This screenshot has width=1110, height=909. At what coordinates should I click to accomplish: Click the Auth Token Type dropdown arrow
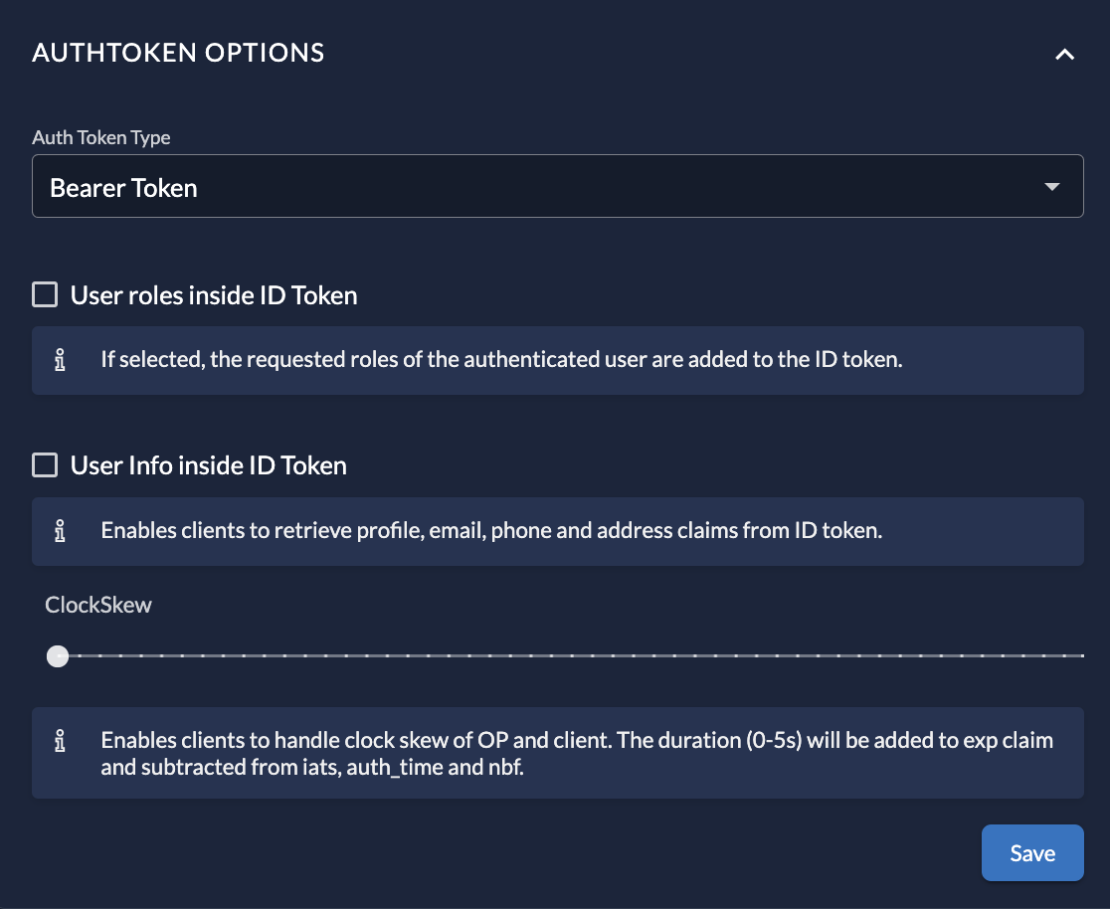click(x=1052, y=187)
